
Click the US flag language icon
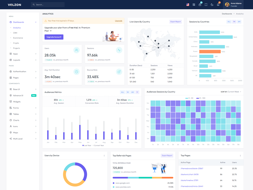coord(188,5)
